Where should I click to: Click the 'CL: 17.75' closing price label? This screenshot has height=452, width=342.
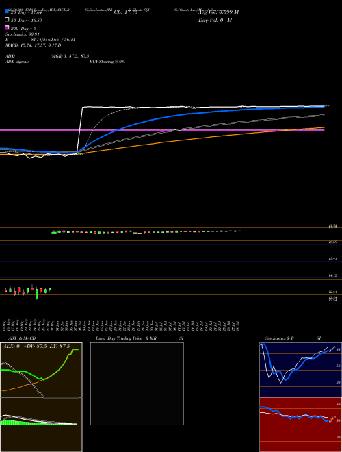(126, 12)
